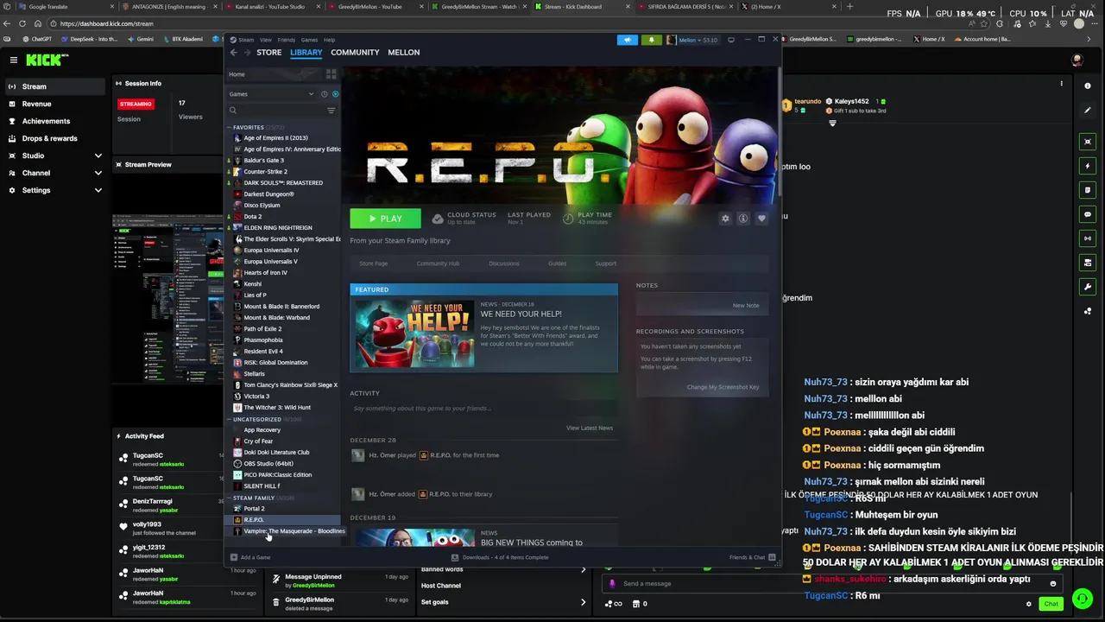Add R.E.P.O. to favorites heart icon
1105x622 pixels.
point(761,219)
